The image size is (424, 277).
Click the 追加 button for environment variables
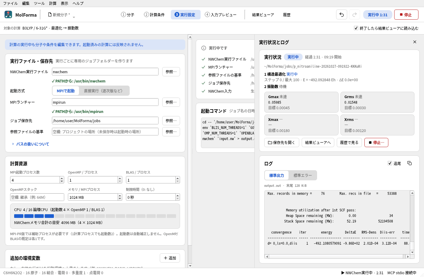point(170,258)
